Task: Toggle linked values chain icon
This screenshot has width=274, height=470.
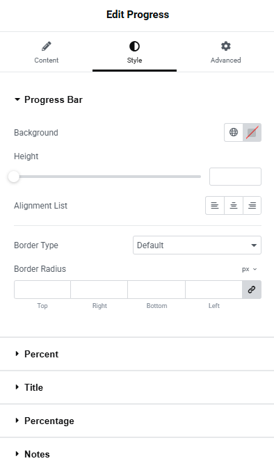Action: [x=252, y=289]
